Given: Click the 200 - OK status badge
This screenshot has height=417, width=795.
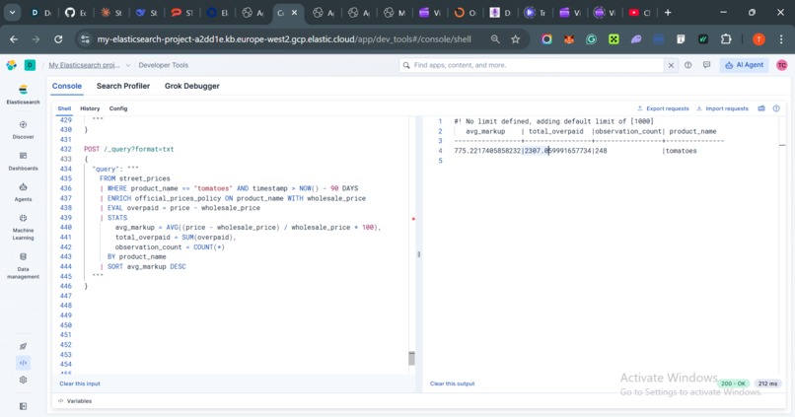Looking at the screenshot, I should tap(733, 383).
